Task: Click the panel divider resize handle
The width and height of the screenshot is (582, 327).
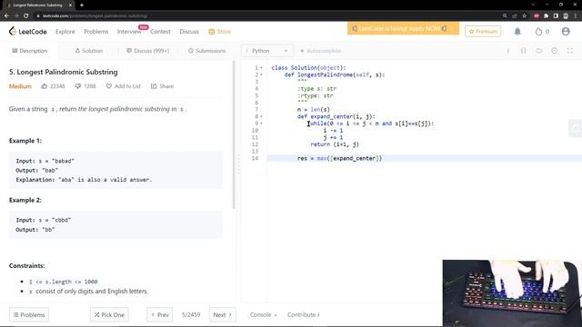Action: point(238,164)
